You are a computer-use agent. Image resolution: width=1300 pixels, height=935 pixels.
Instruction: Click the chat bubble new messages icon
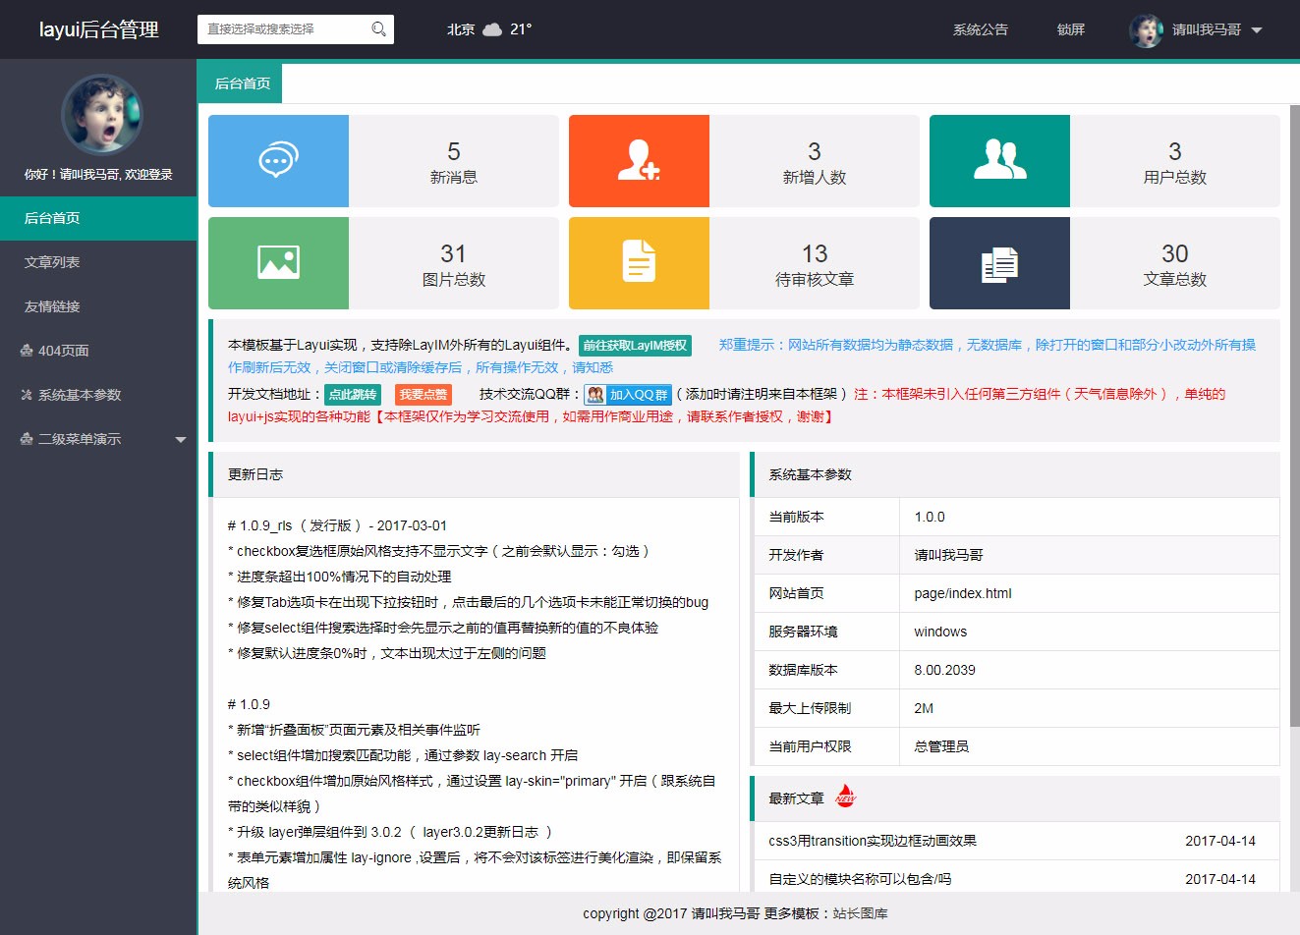click(x=278, y=161)
